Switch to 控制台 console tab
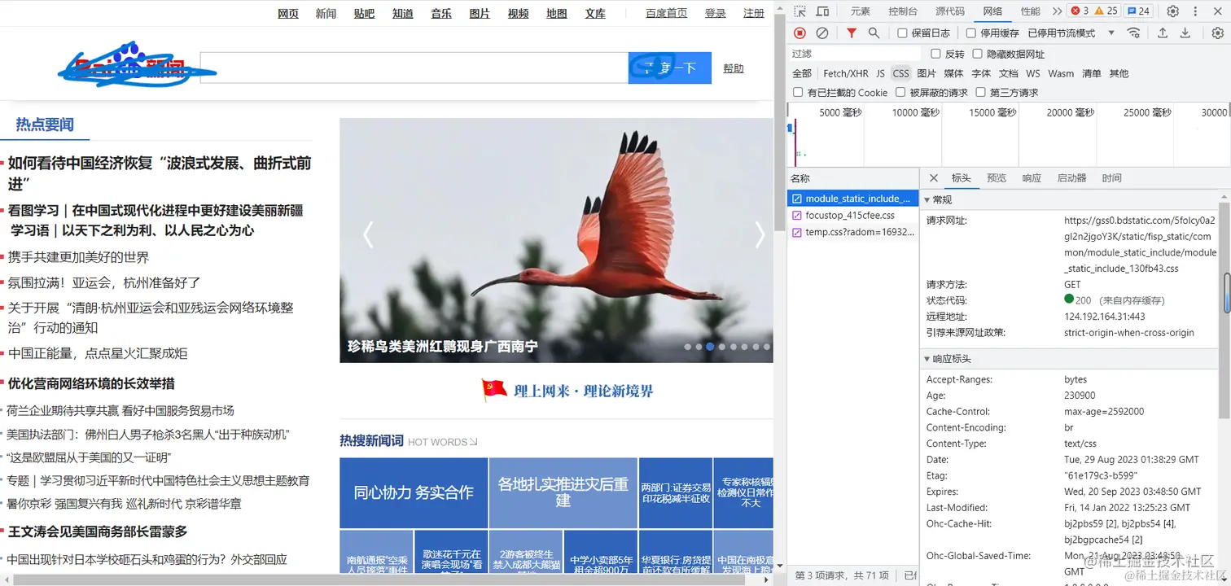 [x=903, y=11]
